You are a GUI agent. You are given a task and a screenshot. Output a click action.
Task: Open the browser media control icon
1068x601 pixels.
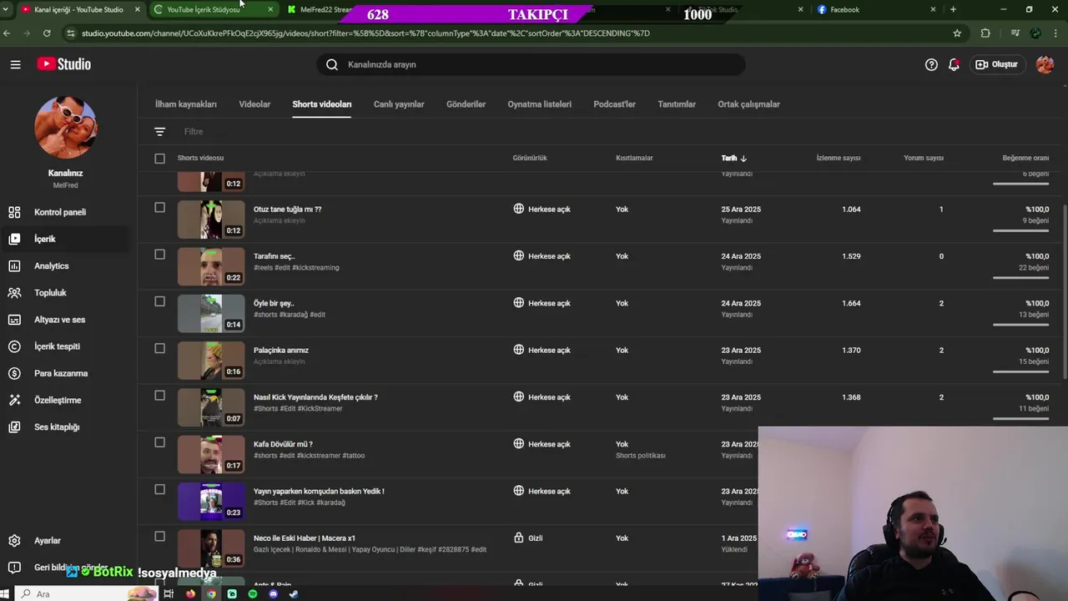pos(1015,33)
